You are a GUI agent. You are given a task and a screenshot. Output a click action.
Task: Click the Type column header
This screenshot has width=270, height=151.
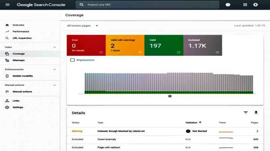click(x=101, y=123)
